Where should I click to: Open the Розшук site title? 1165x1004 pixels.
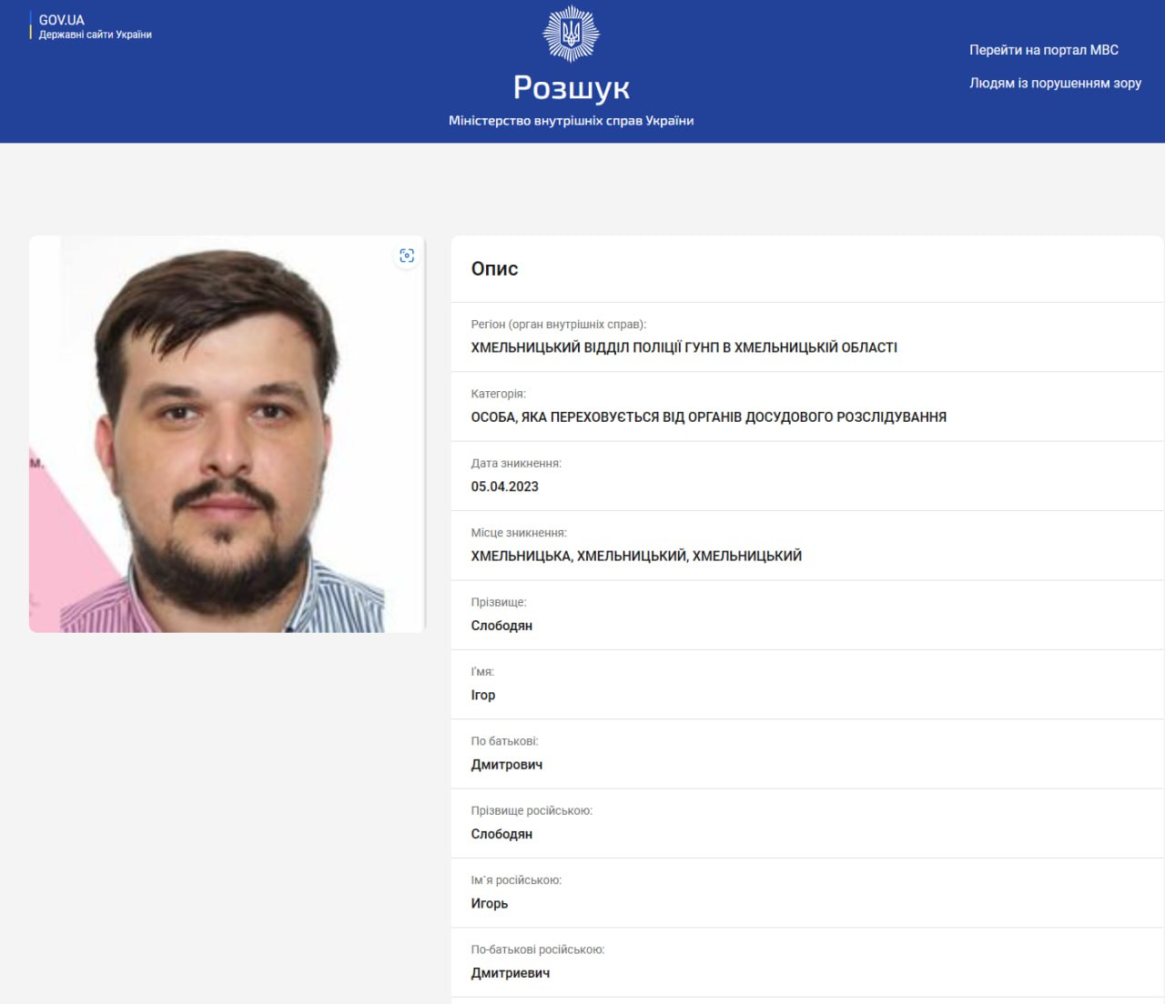pyautogui.click(x=572, y=88)
